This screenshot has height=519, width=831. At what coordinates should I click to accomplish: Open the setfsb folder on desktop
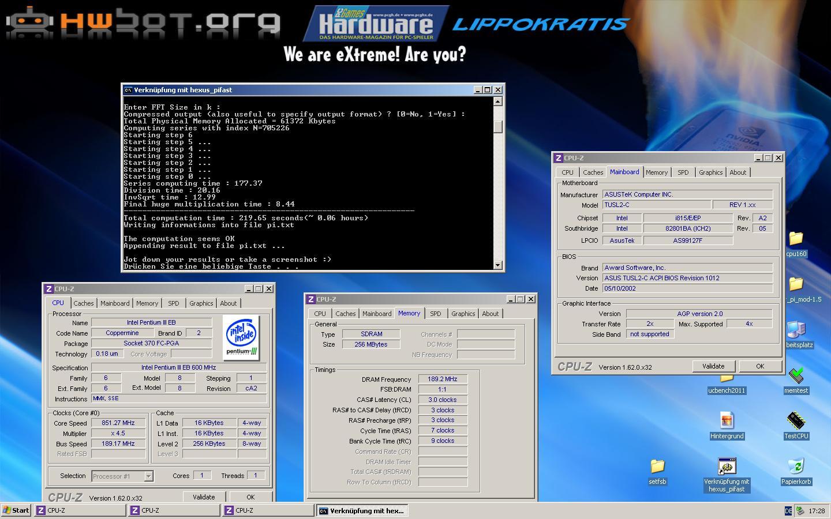point(657,466)
